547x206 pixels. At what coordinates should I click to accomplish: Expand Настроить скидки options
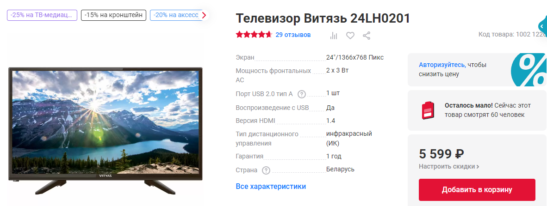click(449, 167)
